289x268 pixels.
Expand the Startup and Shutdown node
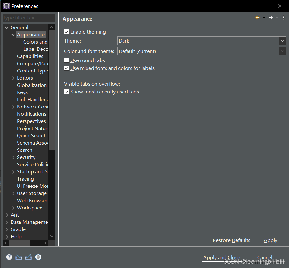click(x=13, y=172)
